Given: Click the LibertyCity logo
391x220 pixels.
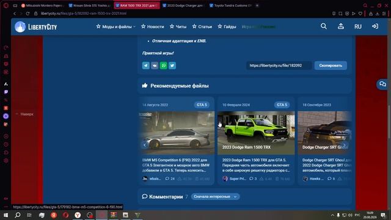Looking at the screenshot, I should click(x=35, y=27).
